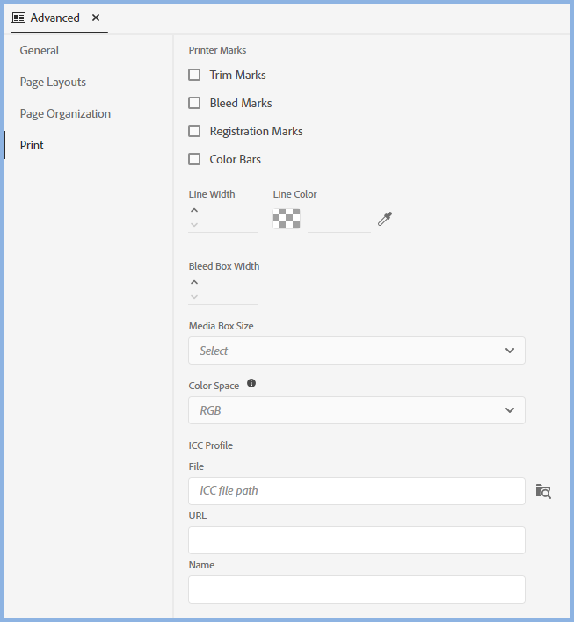The width and height of the screenshot is (574, 622).
Task: Click the Color Space info icon
Action: [251, 384]
